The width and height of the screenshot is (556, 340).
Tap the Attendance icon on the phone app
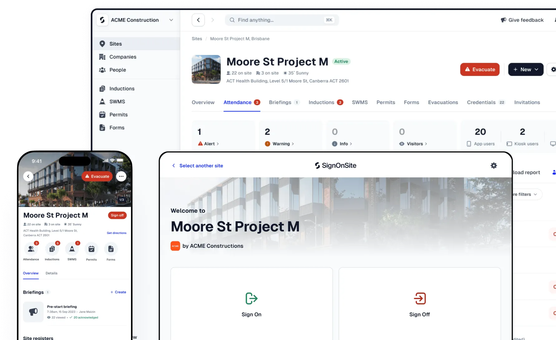coord(31,249)
